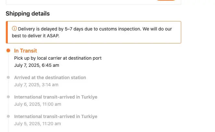Click the July 7, 6:45 am timestamp

(37, 65)
